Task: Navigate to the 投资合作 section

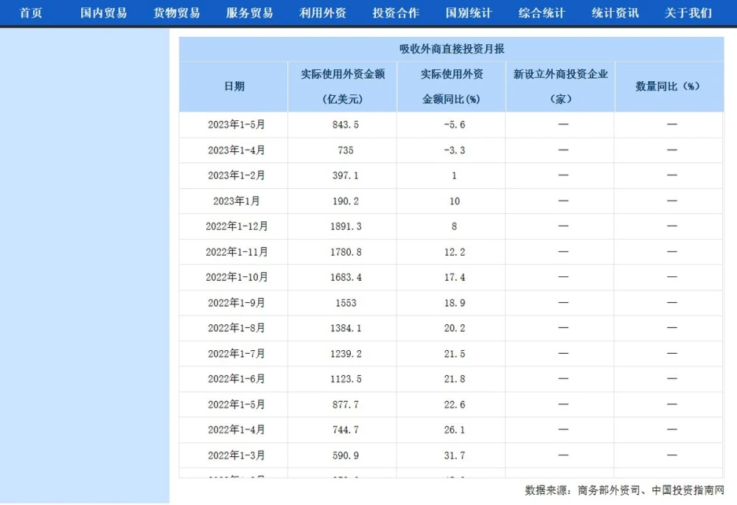Action: coord(396,13)
